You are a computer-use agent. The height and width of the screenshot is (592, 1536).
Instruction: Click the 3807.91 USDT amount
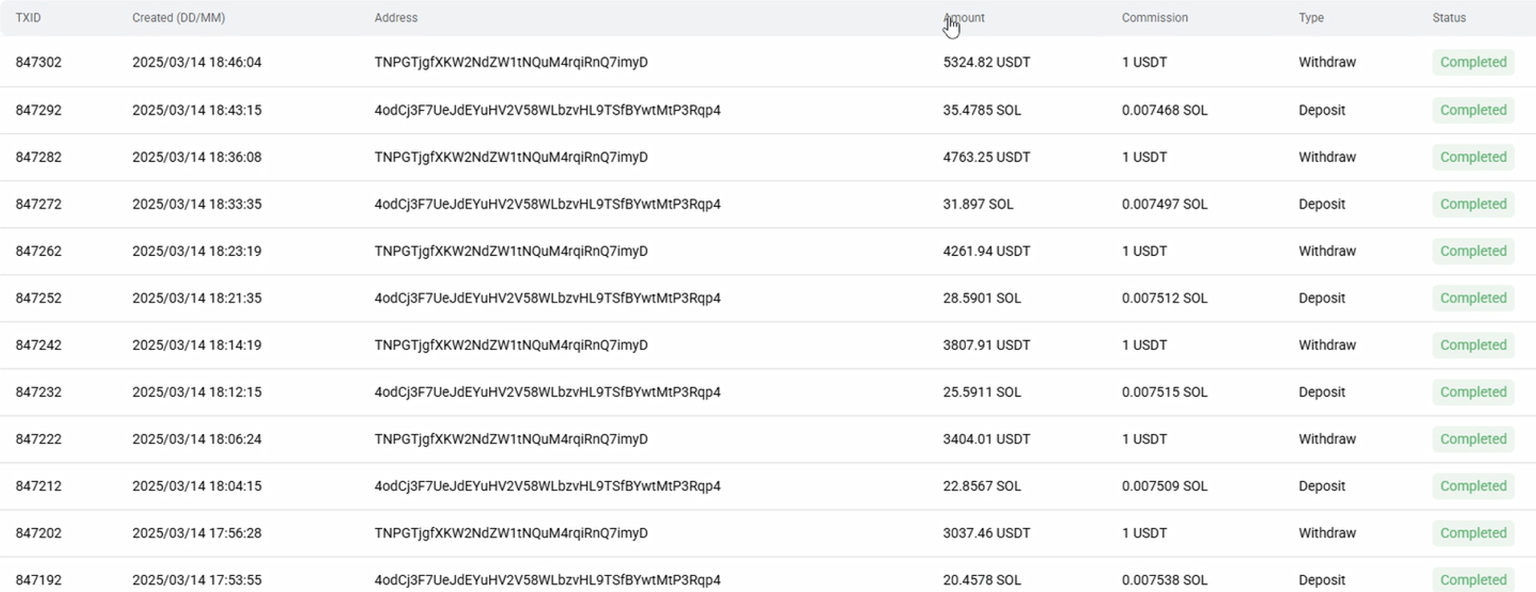pos(986,345)
